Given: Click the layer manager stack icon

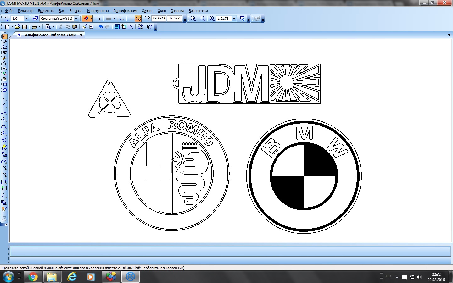Looking at the screenshot, I should [35, 19].
